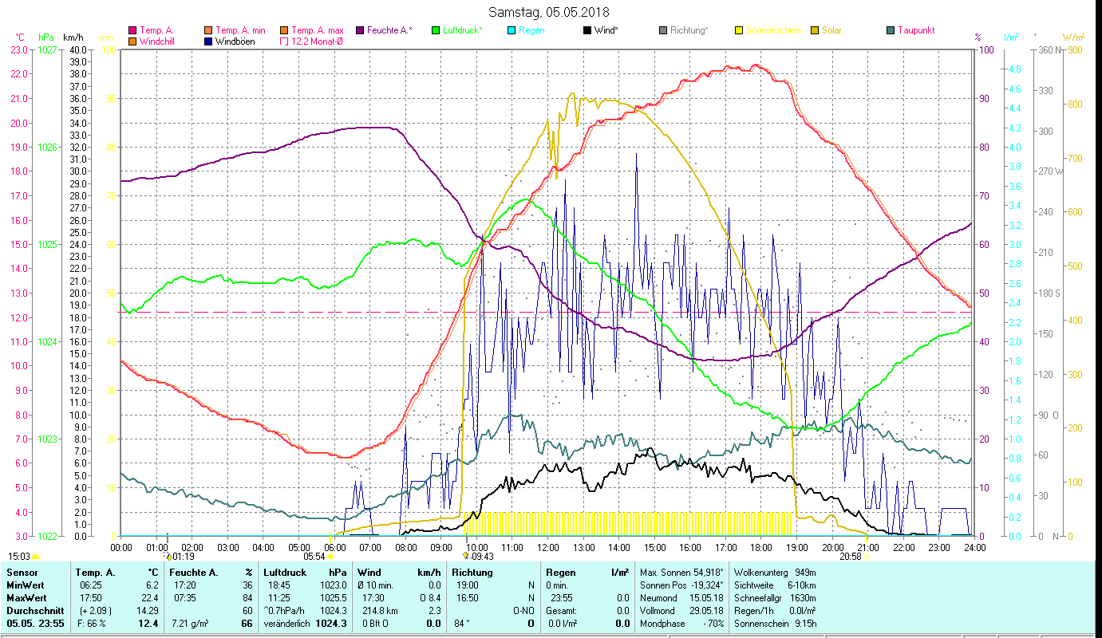
Task: Click the Taupunkt legend square
Action: (891, 30)
